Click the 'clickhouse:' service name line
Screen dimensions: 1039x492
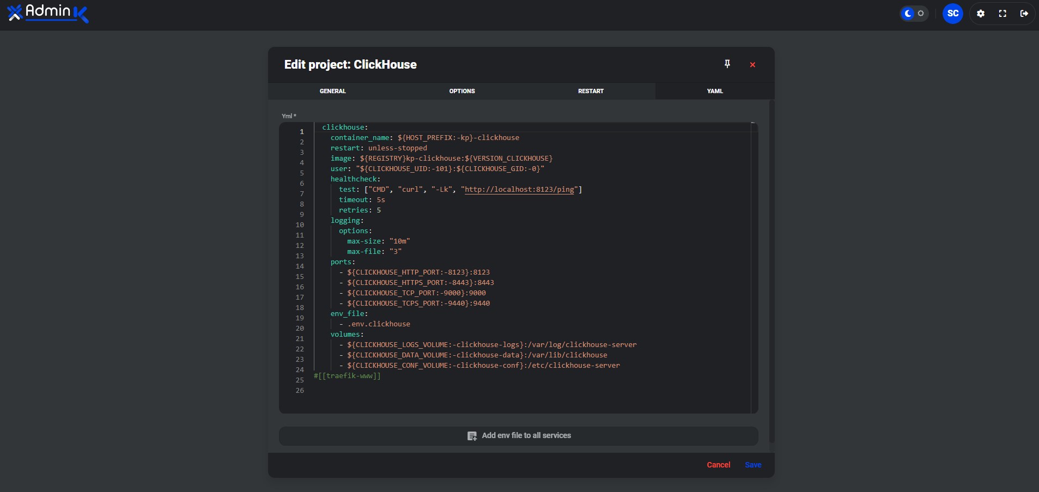345,127
